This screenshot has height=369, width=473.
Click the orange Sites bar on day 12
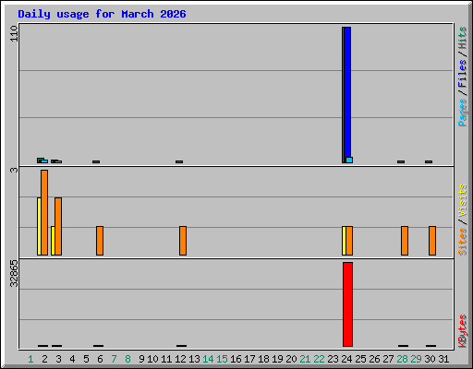coord(183,241)
